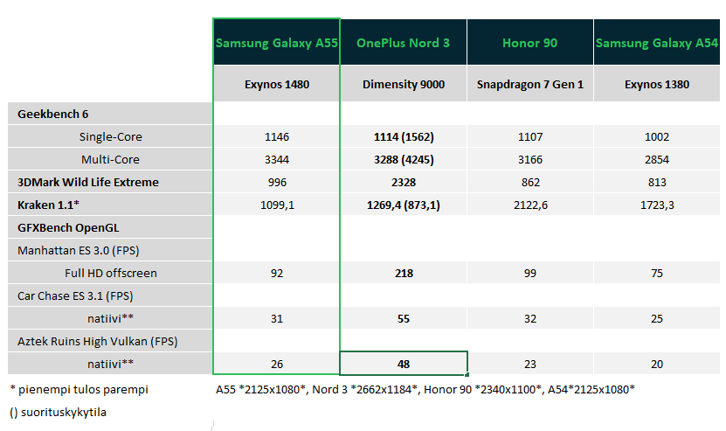Select the Full HD offscreen row label

110,273
